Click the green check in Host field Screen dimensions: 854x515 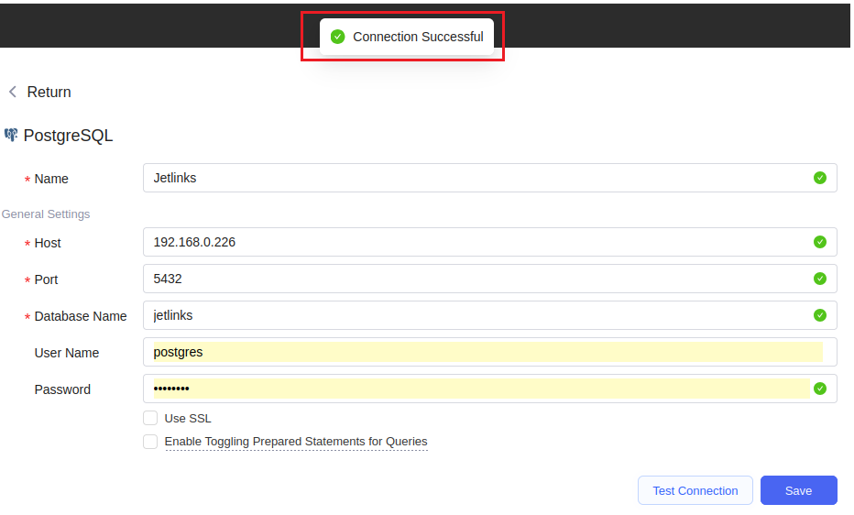tap(820, 242)
